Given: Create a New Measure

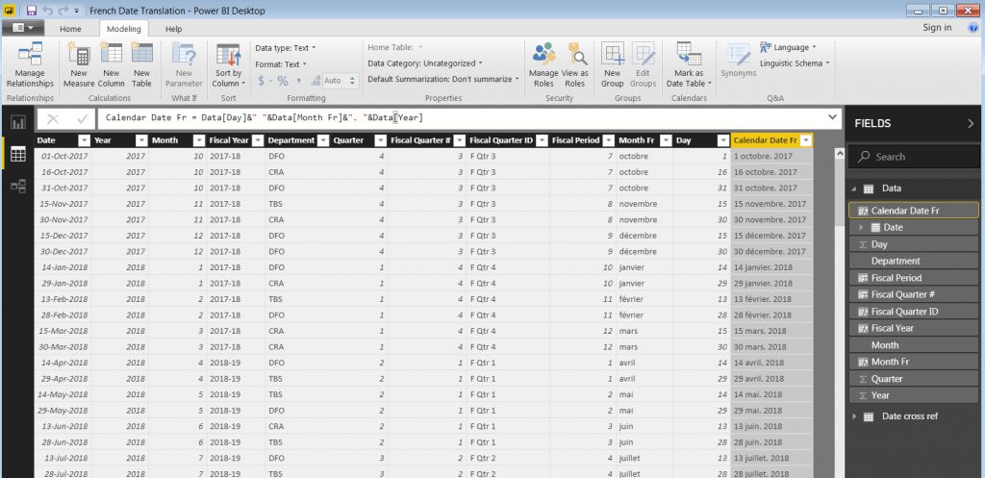Looking at the screenshot, I should coord(79,58).
